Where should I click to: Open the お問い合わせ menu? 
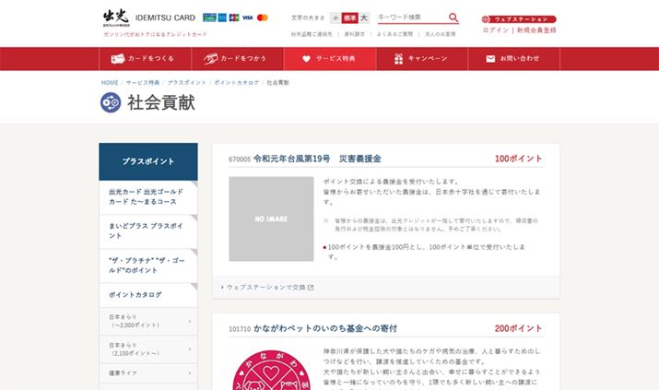(514, 59)
